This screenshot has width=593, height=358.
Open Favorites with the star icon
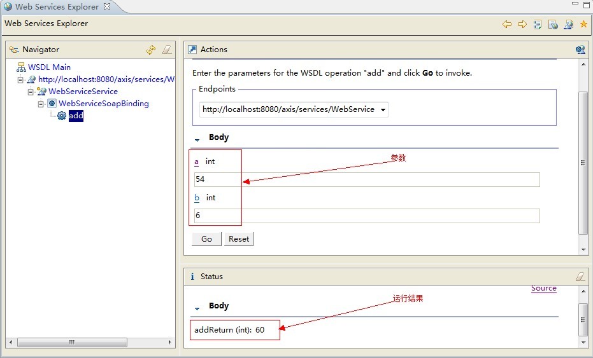583,24
